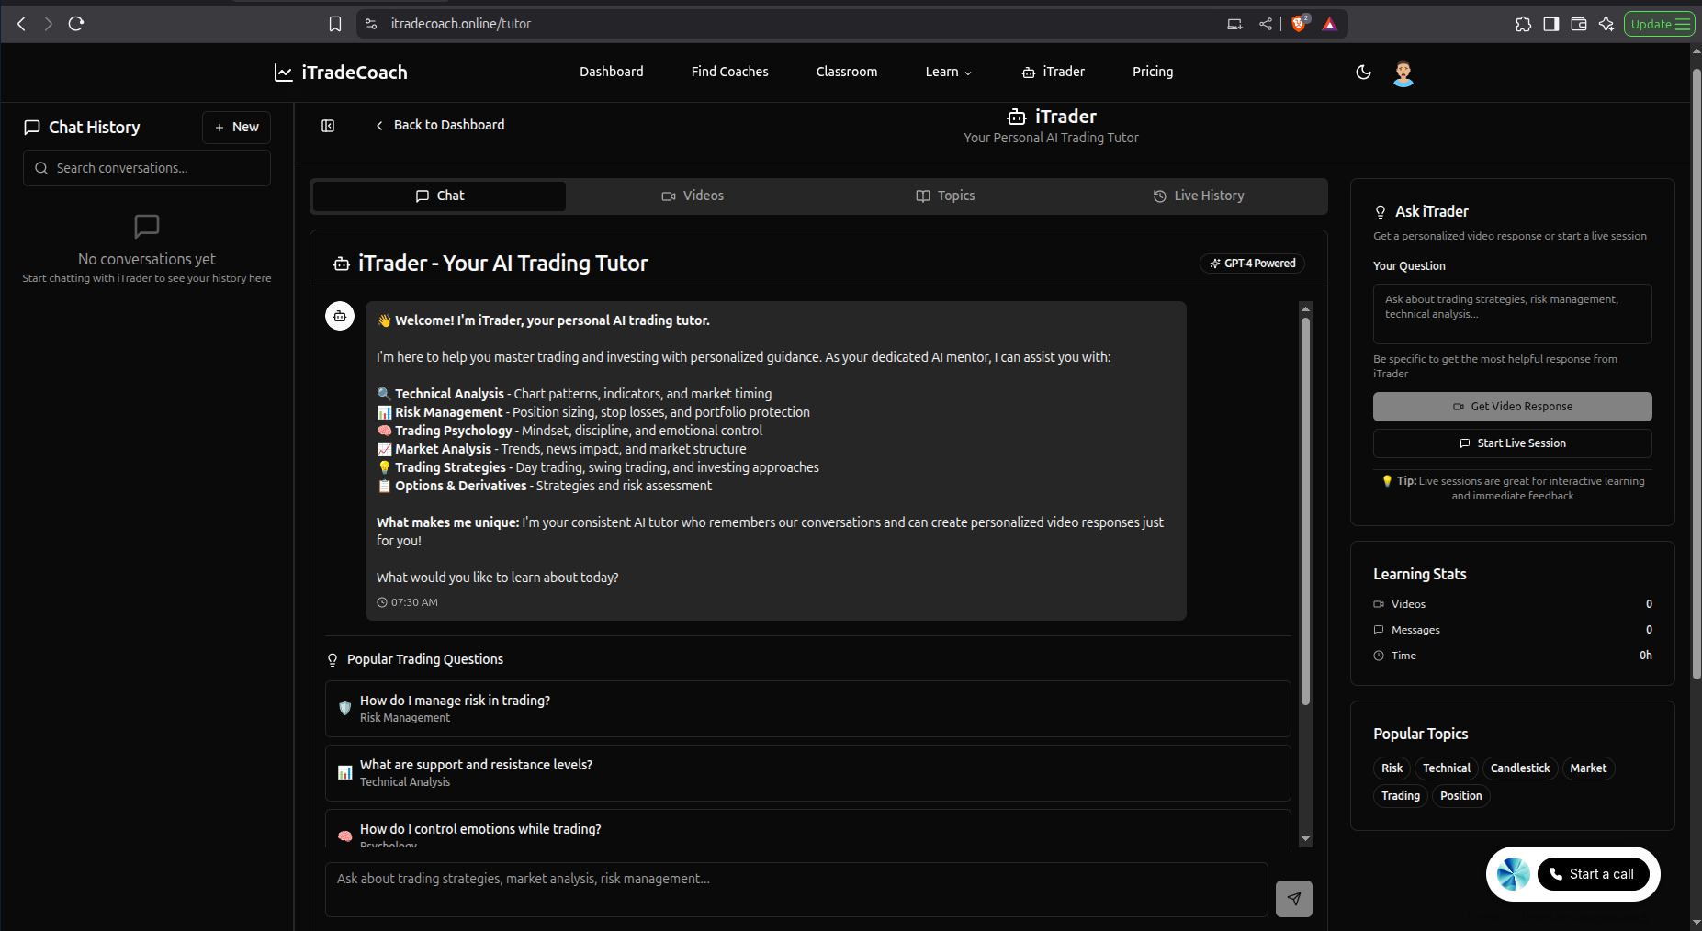Open Find Coaches page
Viewport: 1702px width, 931px height.
[730, 72]
